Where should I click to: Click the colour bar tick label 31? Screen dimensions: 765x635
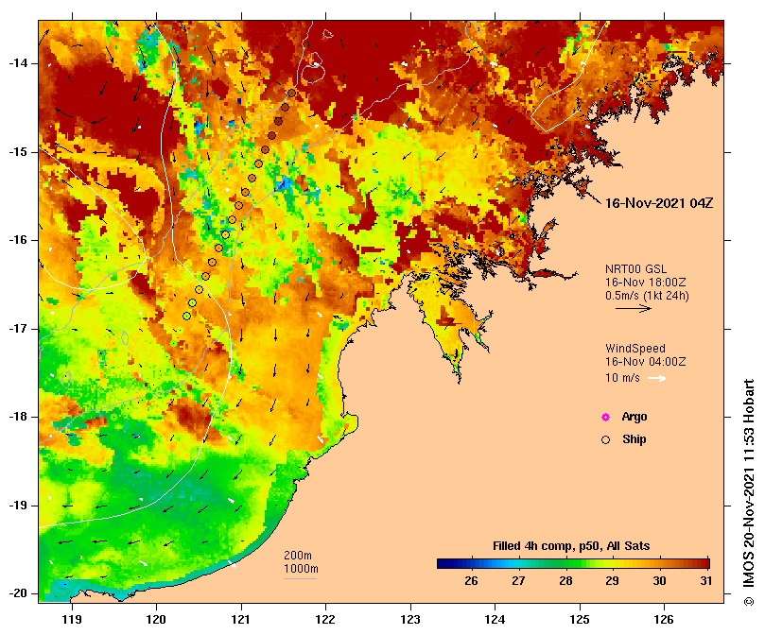[706, 581]
